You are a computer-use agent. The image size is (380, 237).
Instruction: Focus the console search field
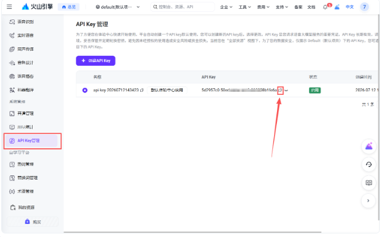point(182,7)
